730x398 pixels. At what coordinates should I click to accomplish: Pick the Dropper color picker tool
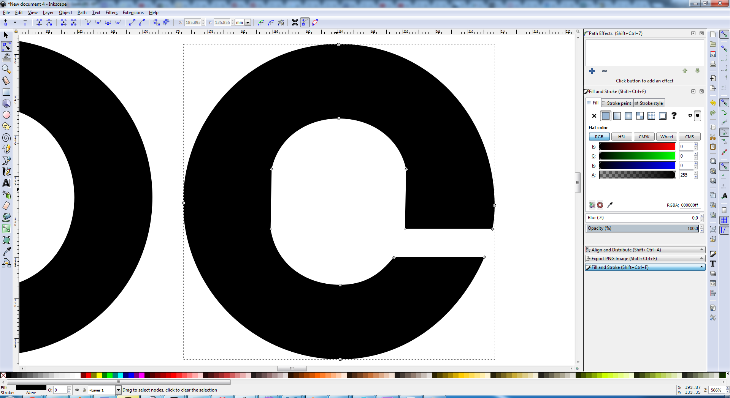pos(6,251)
